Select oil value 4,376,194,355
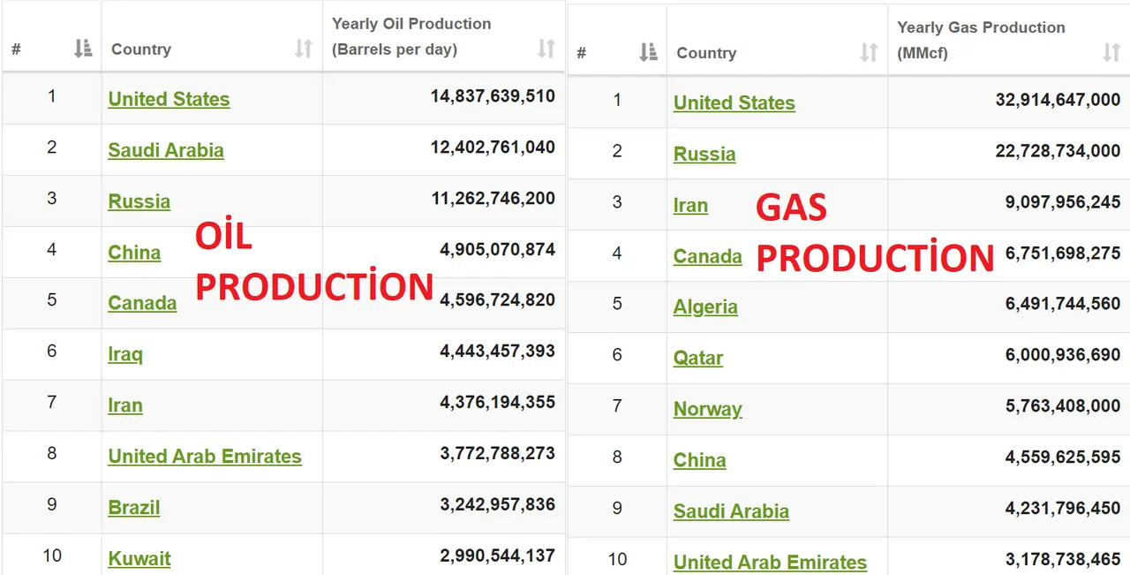 click(497, 402)
